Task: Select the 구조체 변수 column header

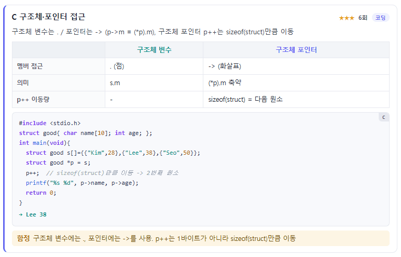Action: (154, 50)
